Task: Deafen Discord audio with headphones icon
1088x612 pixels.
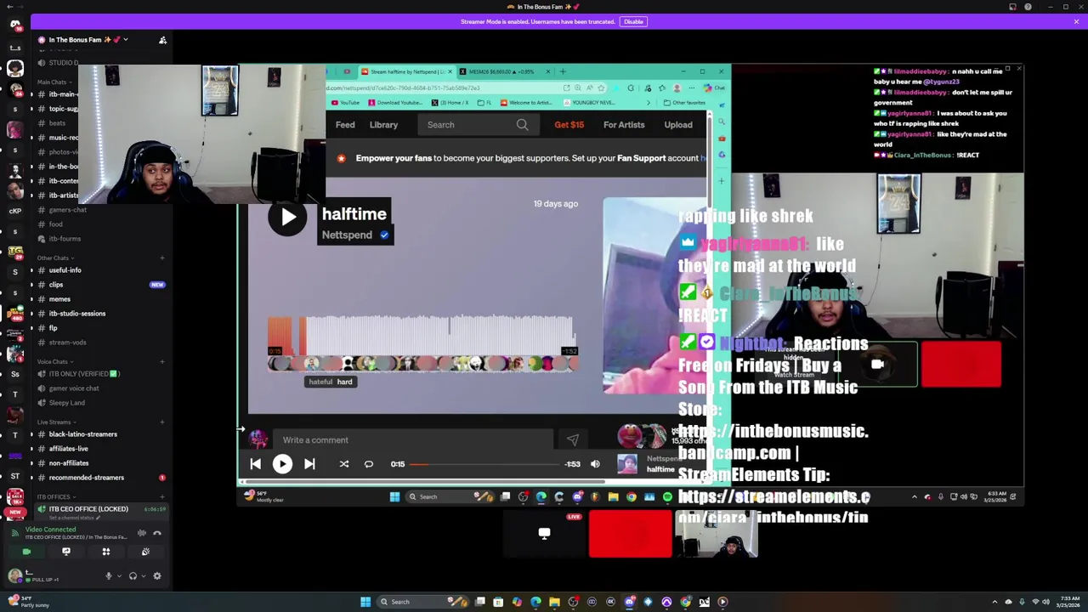Action: click(x=133, y=576)
